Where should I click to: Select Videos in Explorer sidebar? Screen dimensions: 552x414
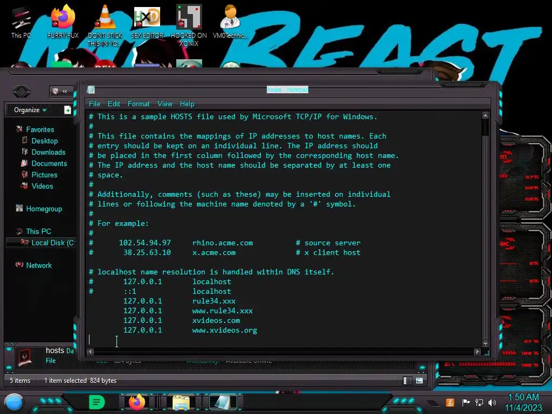point(42,186)
